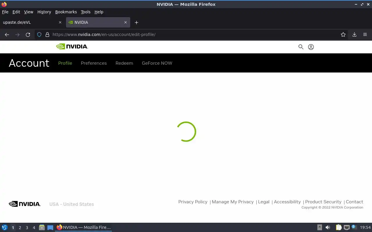Open the taskbar start menu icon

4,227
